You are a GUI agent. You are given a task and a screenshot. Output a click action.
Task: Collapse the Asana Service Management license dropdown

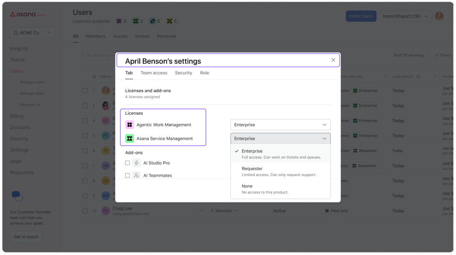[280, 138]
